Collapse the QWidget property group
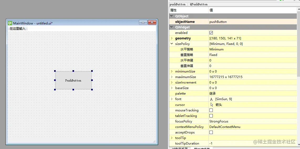Viewport: 300px width, 149px height. (172, 27)
